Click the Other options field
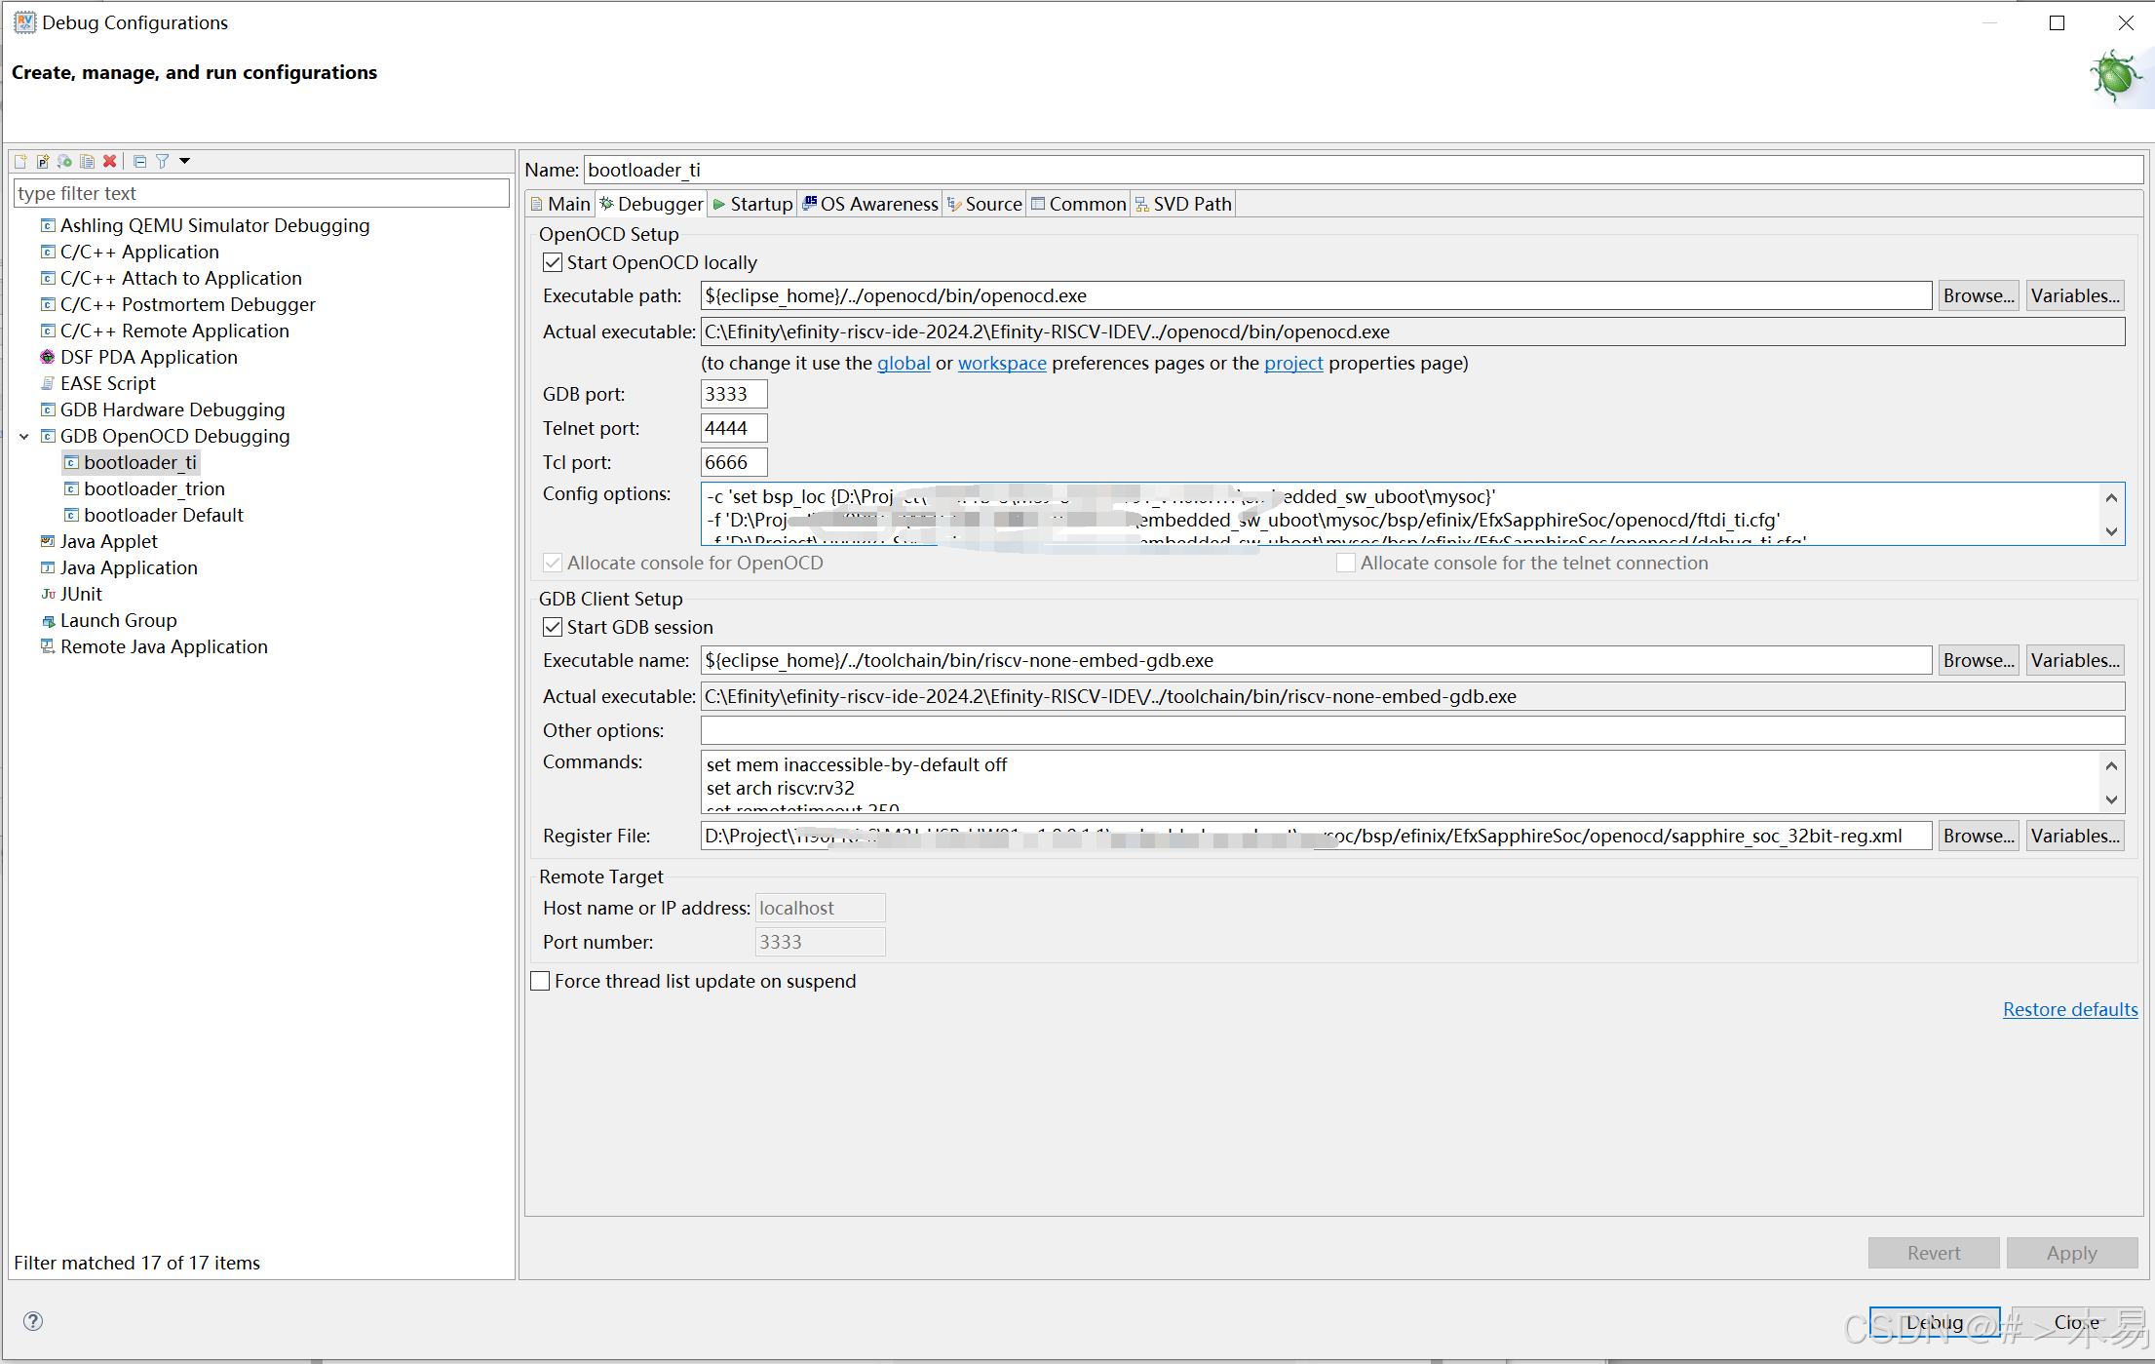The width and height of the screenshot is (2155, 1364). [1412, 730]
